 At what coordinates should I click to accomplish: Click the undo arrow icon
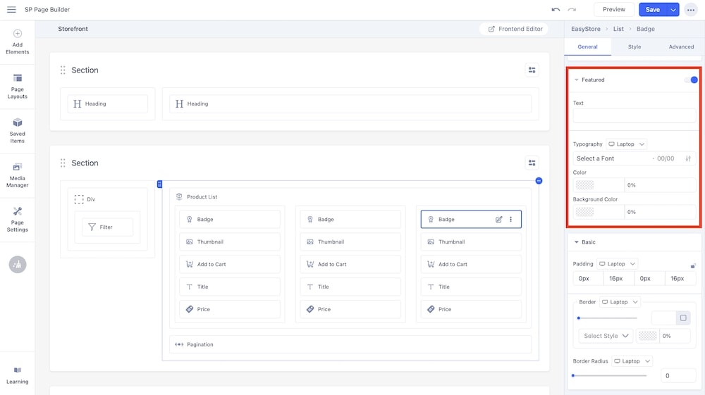[556, 10]
